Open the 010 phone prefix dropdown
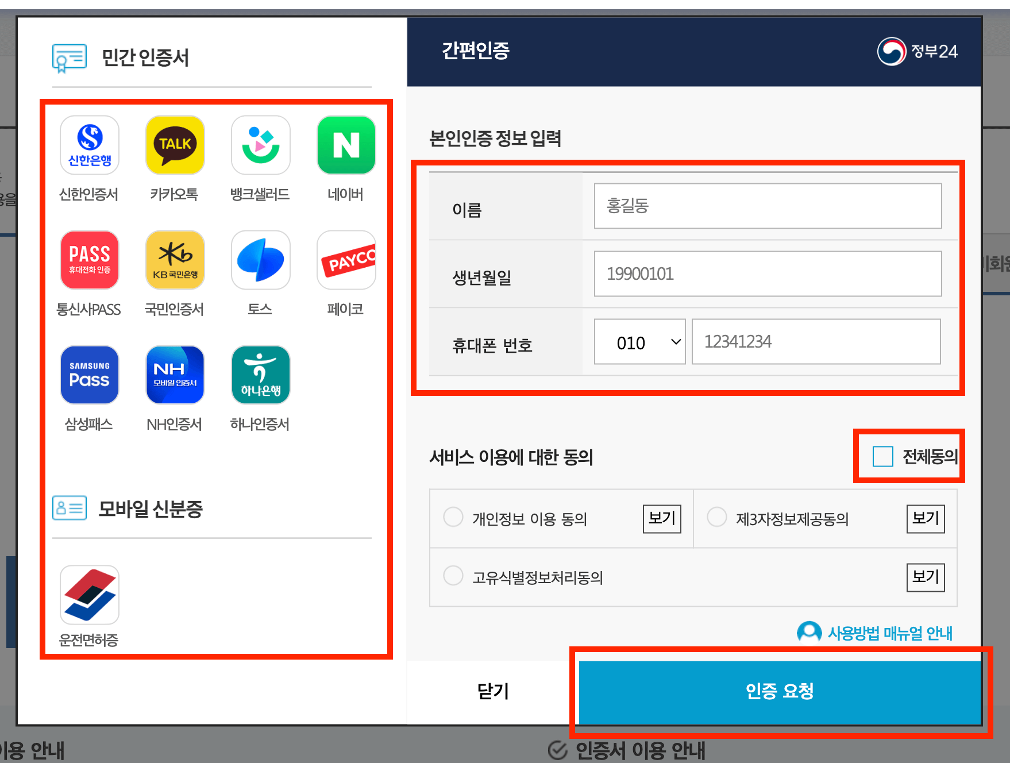 click(x=639, y=342)
